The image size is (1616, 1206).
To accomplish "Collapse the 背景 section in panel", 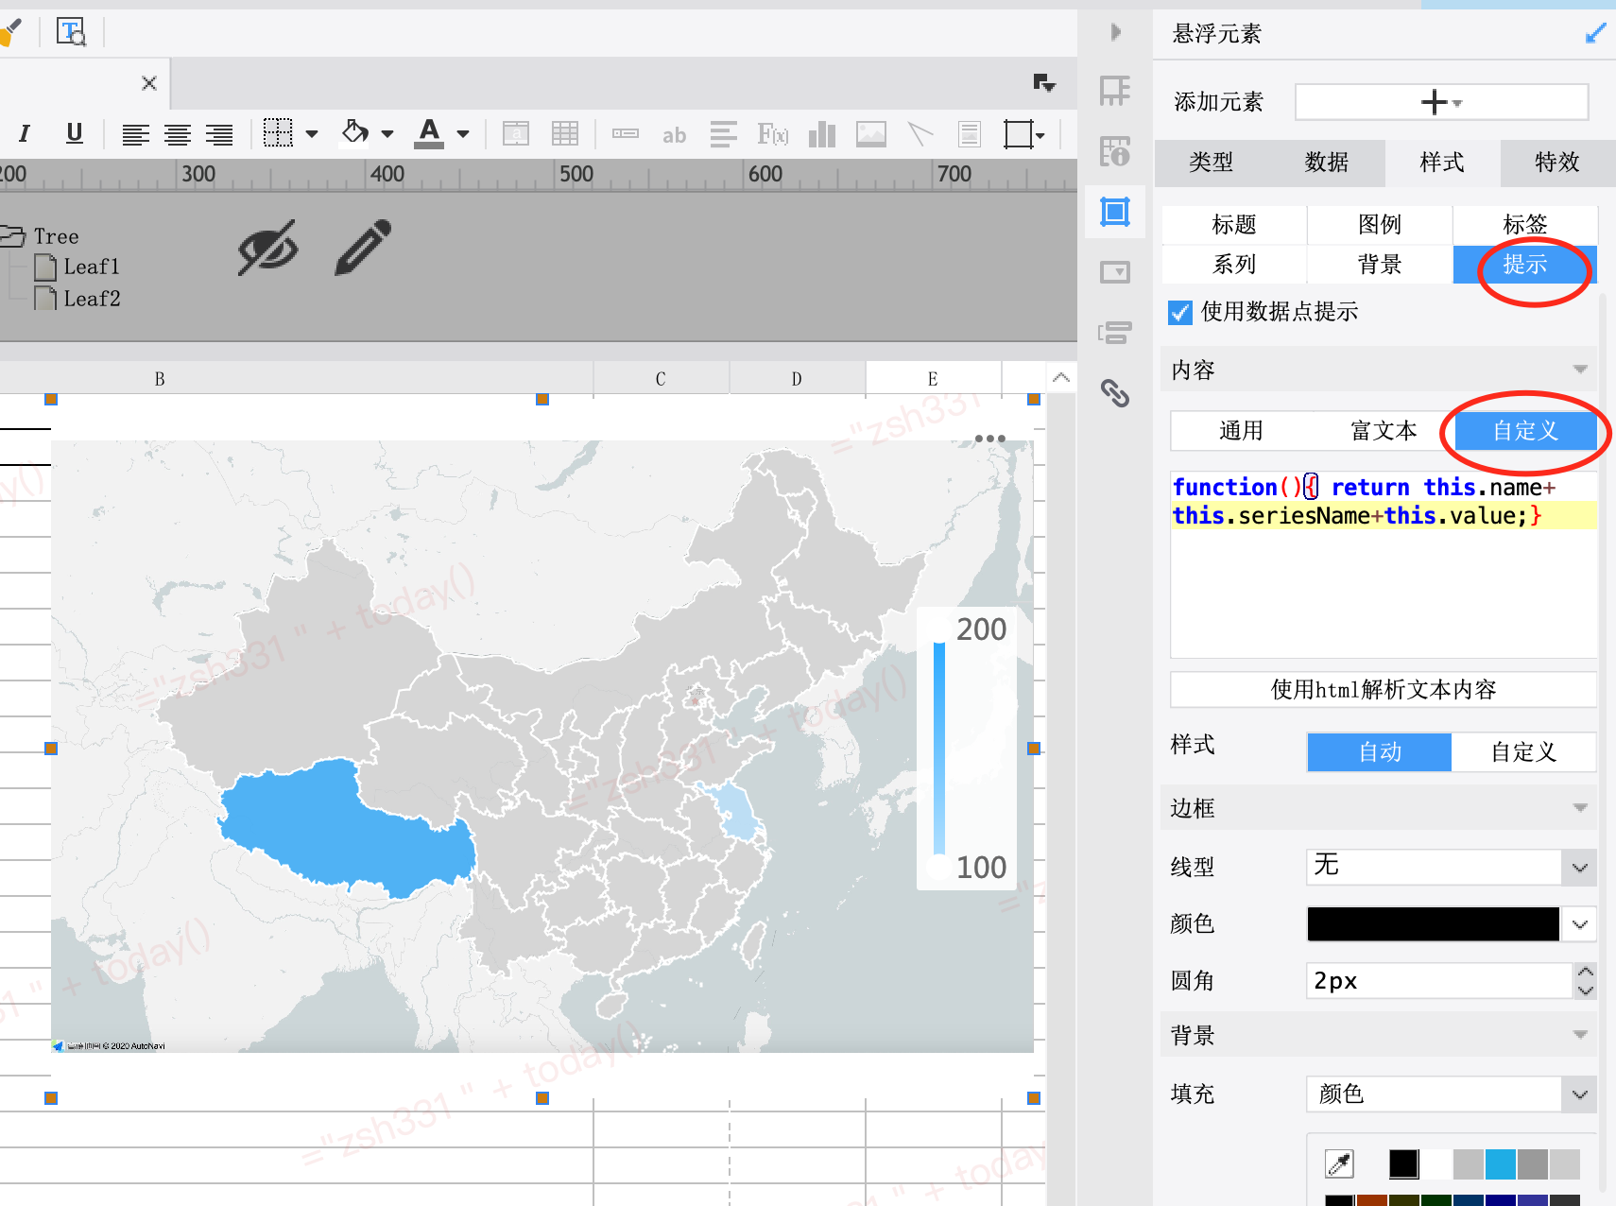I will tap(1580, 1035).
